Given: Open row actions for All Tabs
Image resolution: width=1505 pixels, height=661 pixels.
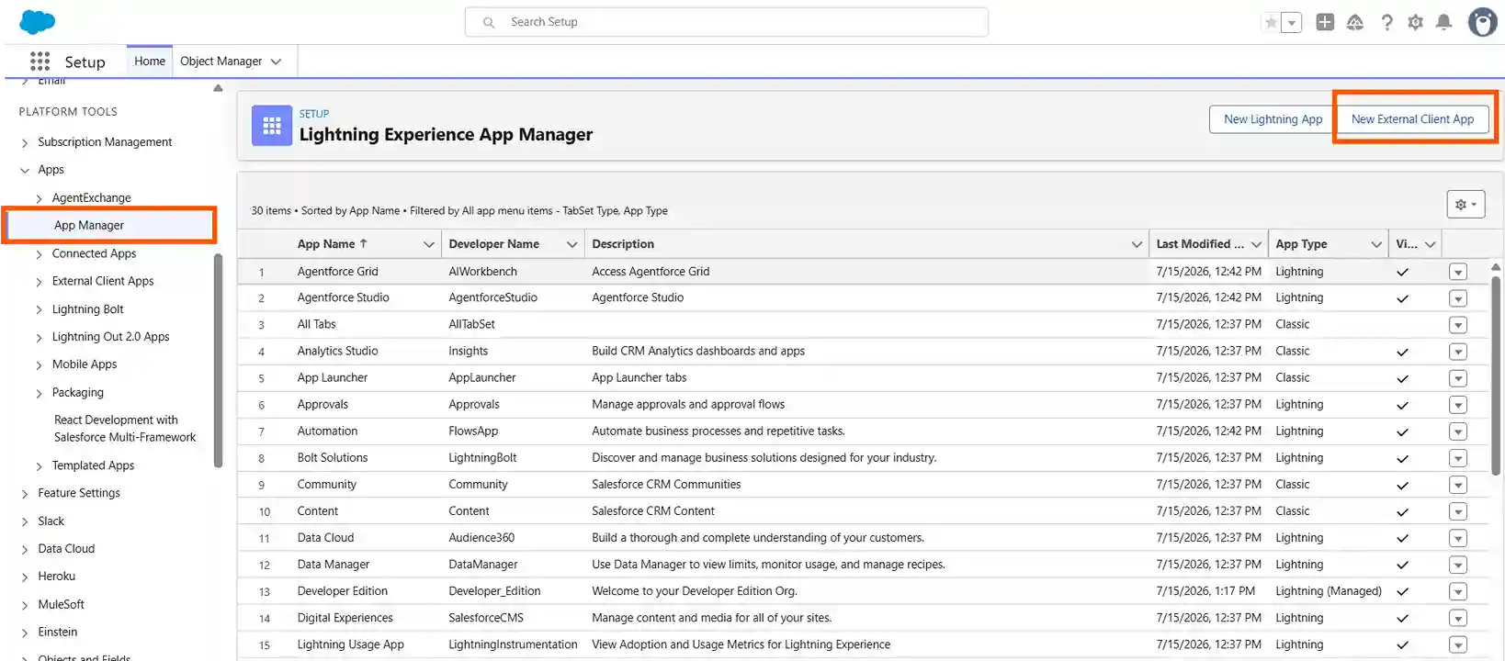Looking at the screenshot, I should (x=1457, y=325).
